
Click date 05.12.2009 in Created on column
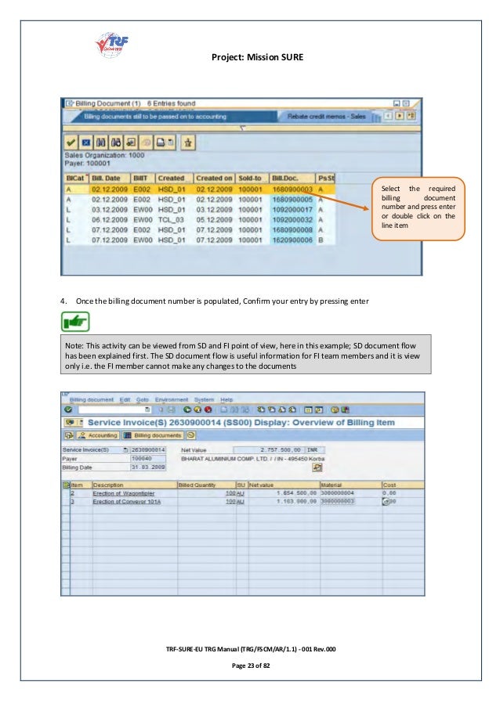coord(214,219)
